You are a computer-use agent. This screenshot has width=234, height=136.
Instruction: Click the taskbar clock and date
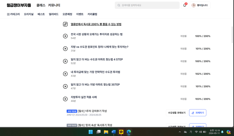214,132
